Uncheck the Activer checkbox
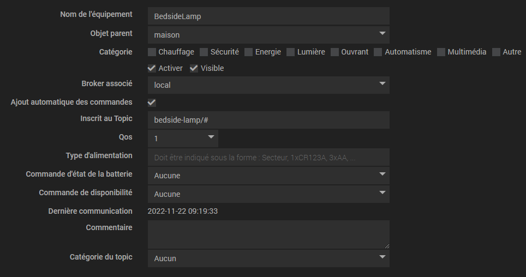 pyautogui.click(x=152, y=69)
